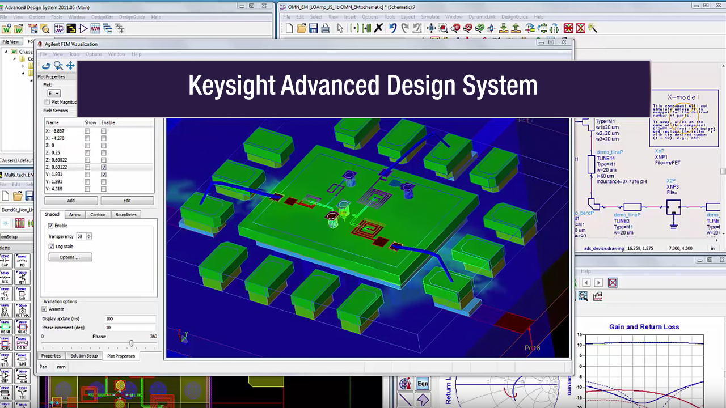The image size is (726, 408).
Task: Open the Options... dialog in the Shaded tab
Action: (70, 257)
